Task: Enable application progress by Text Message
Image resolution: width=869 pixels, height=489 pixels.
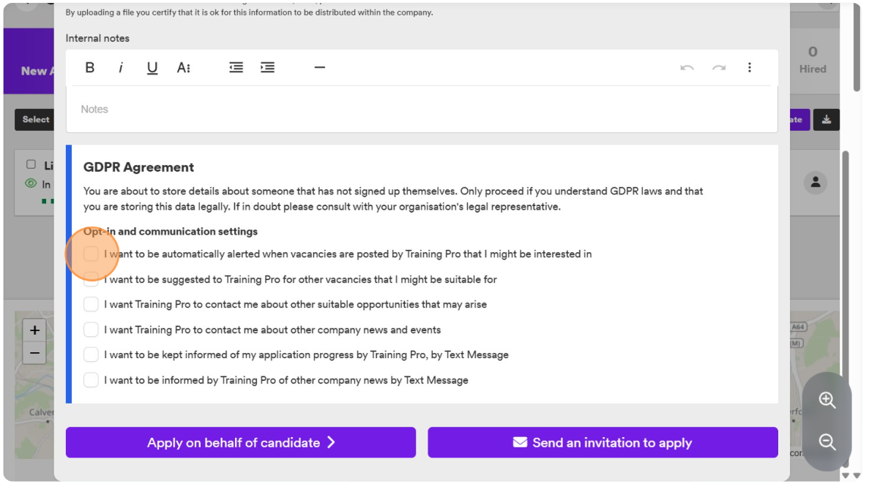Action: coord(91,355)
